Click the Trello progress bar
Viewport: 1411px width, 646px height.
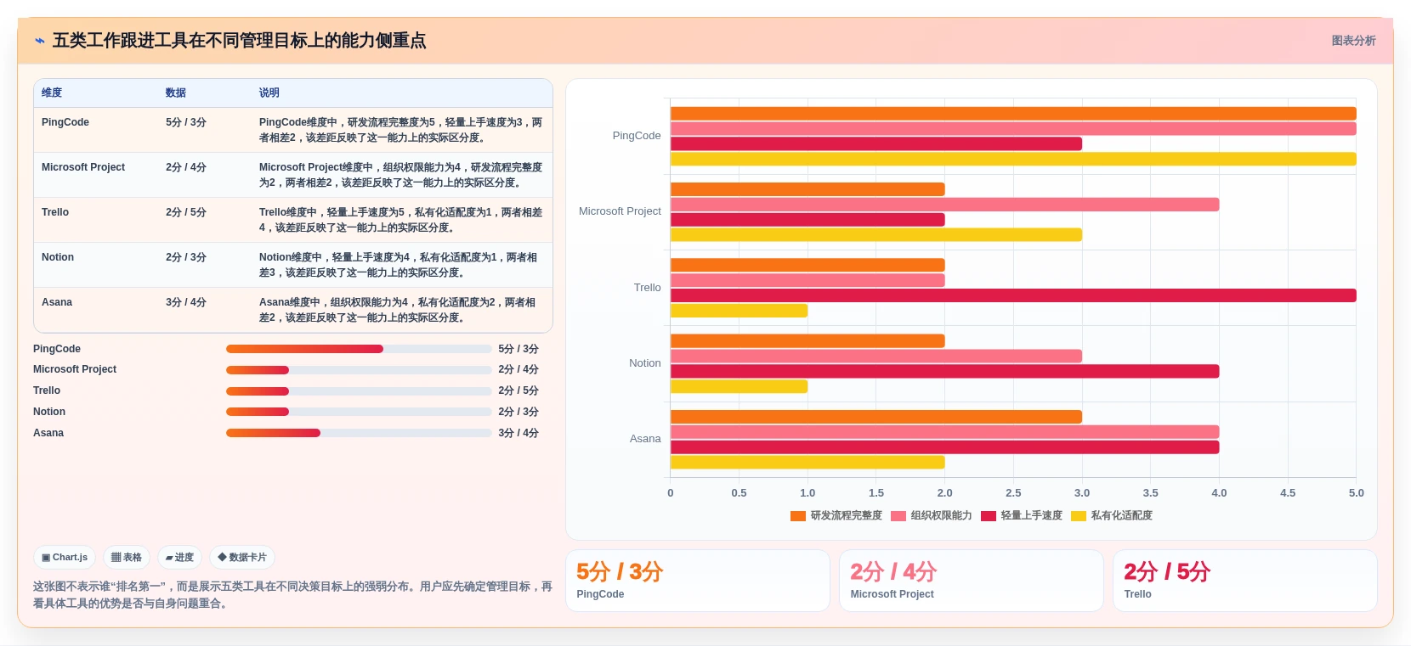(359, 391)
